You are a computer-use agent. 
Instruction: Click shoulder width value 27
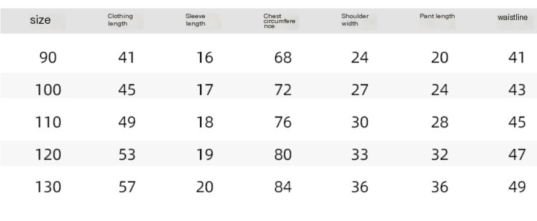coord(360,90)
